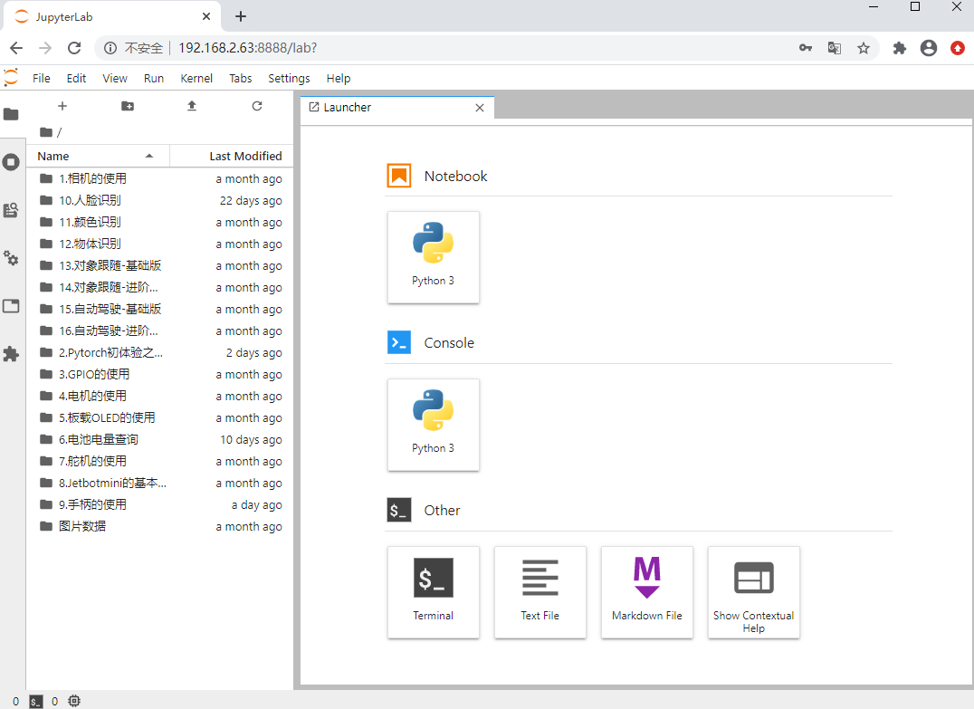This screenshot has width=974, height=709.
Task: Bookmark this page with the star icon
Action: [x=864, y=48]
